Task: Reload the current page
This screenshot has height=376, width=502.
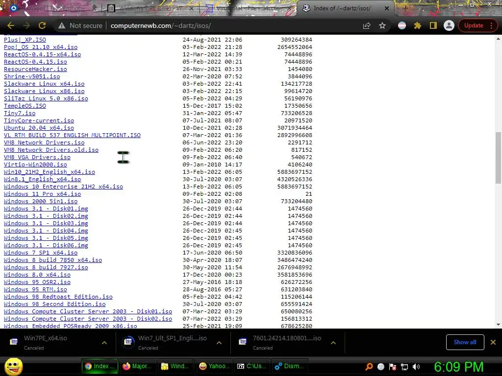Action: coord(42,25)
